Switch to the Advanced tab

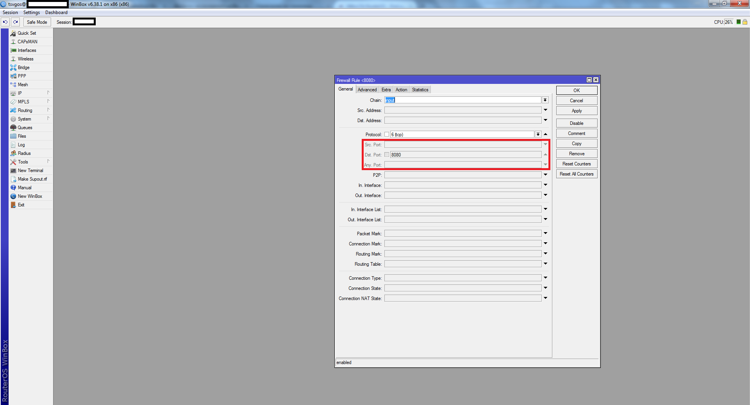[x=367, y=90]
